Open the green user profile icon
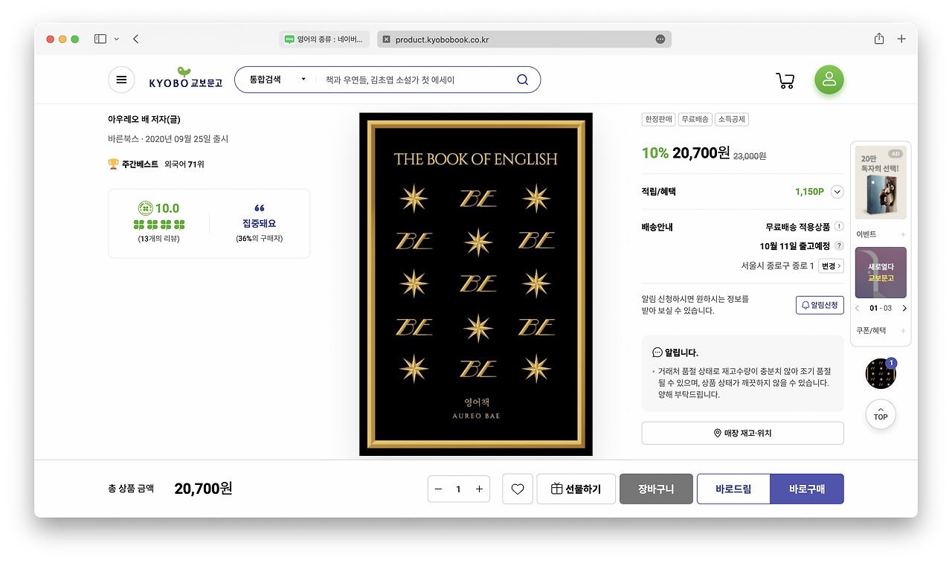 tap(829, 80)
